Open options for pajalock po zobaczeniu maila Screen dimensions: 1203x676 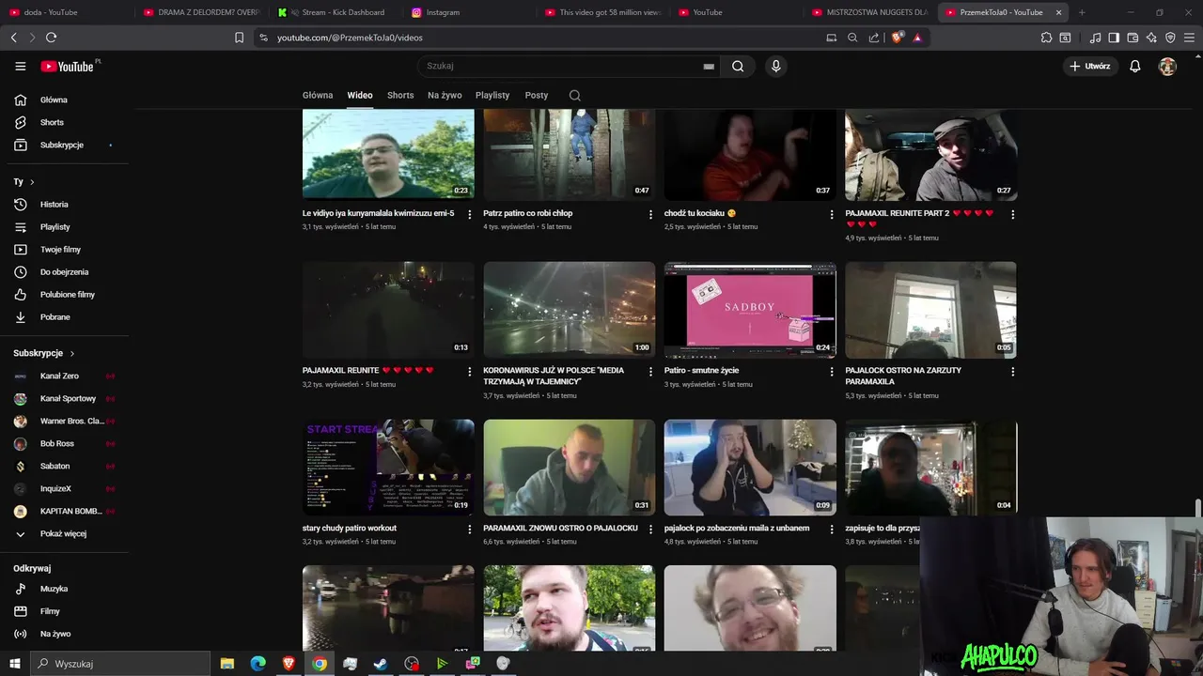[831, 530]
